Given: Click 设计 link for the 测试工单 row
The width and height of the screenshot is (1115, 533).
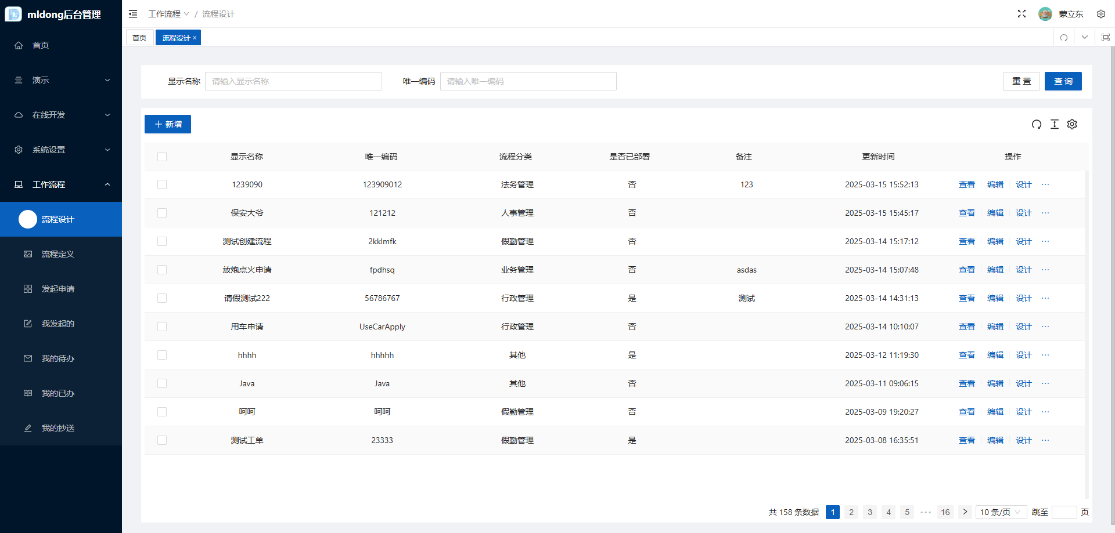Looking at the screenshot, I should tap(1023, 440).
